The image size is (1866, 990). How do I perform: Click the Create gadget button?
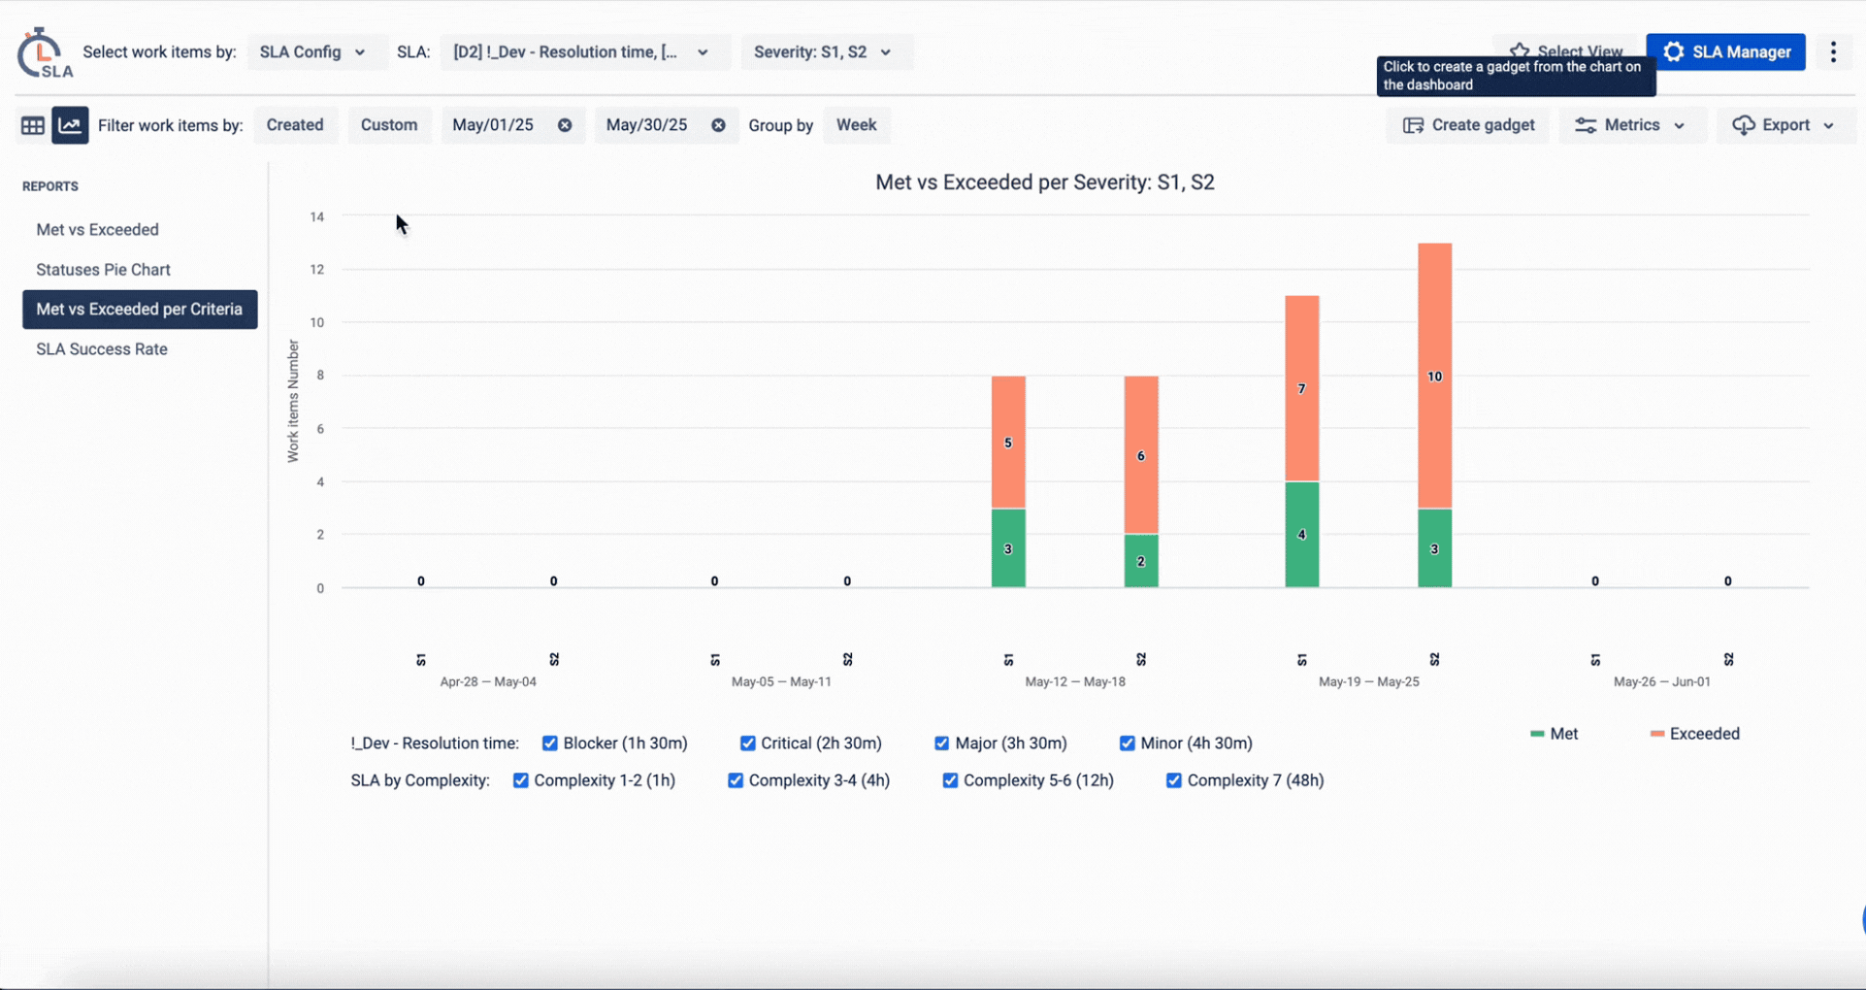coord(1468,125)
